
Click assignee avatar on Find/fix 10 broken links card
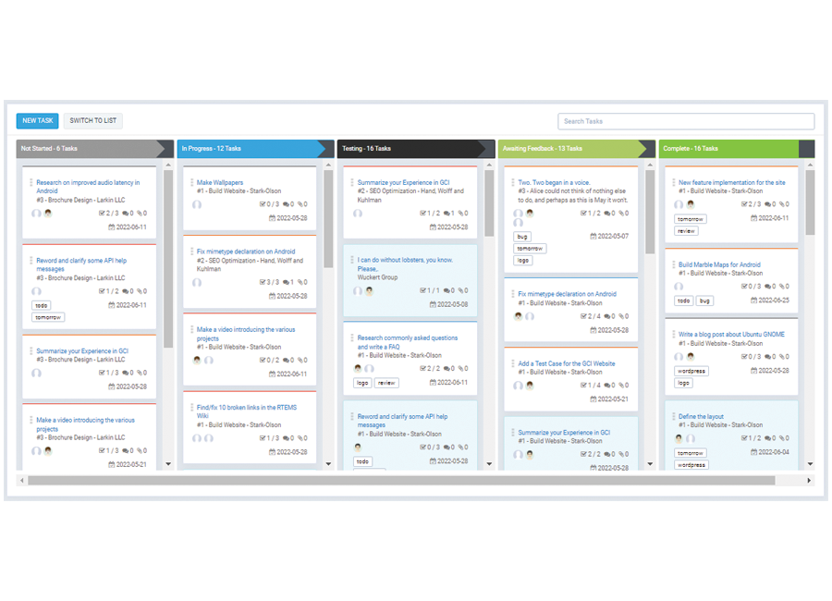tap(197, 438)
